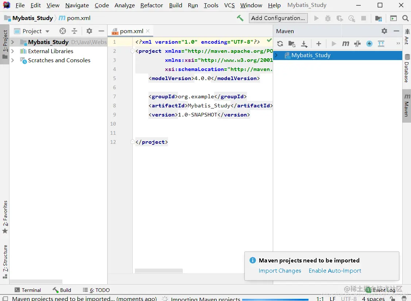Expand Scratches and Consoles node
The height and width of the screenshot is (301, 411).
12,60
